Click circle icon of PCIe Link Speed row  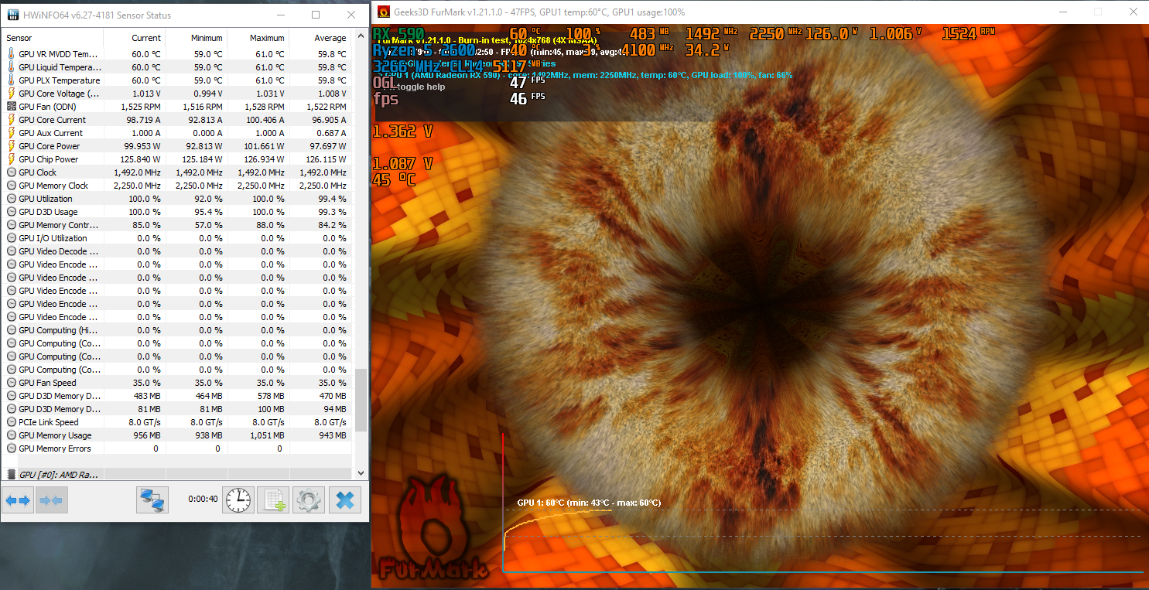tap(11, 422)
